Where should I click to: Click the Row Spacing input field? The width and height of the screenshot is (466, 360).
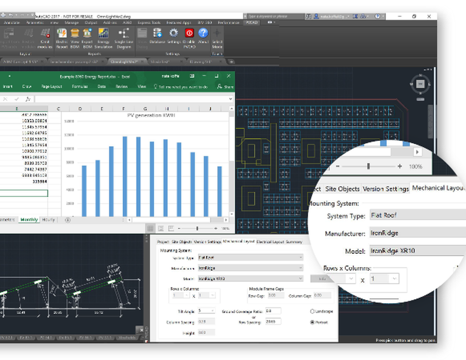[273, 321]
